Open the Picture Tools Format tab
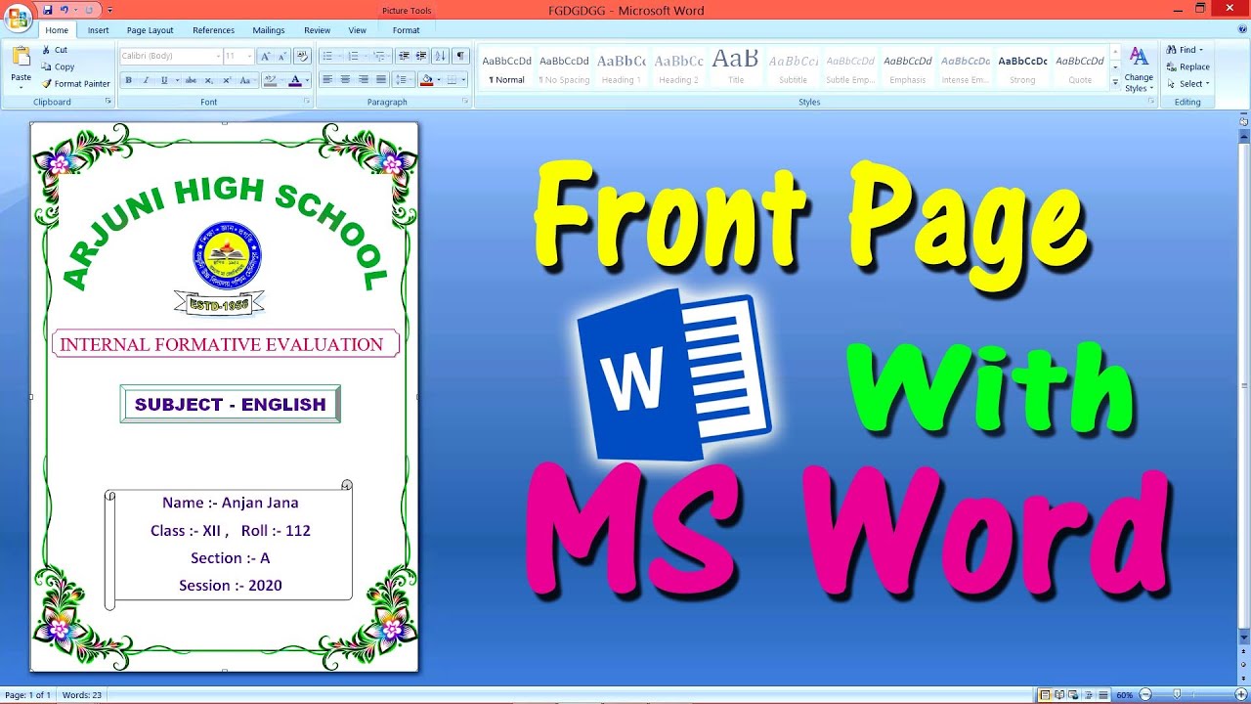1251x704 pixels. click(x=407, y=30)
